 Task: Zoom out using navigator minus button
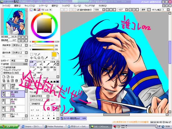(19, 37)
